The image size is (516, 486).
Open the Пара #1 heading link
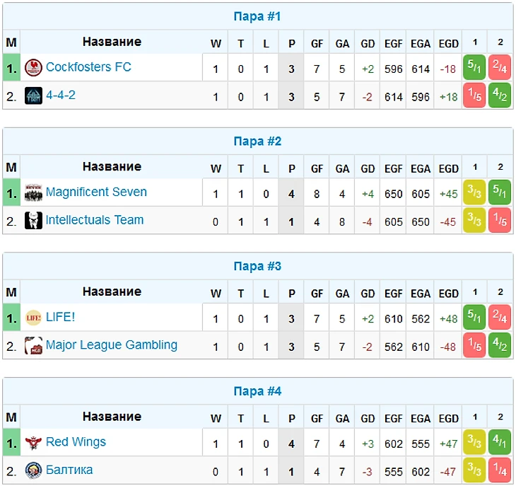point(257,16)
